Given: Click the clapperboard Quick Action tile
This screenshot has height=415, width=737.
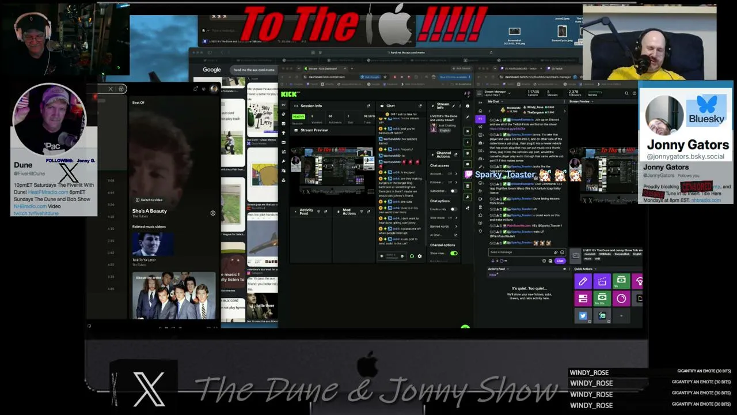Looking at the screenshot, I should pos(602,281).
